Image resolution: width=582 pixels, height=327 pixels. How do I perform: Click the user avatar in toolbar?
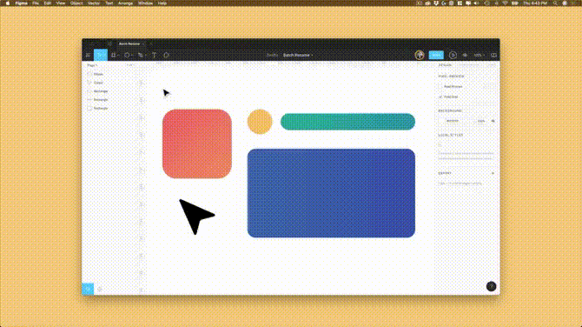click(420, 55)
